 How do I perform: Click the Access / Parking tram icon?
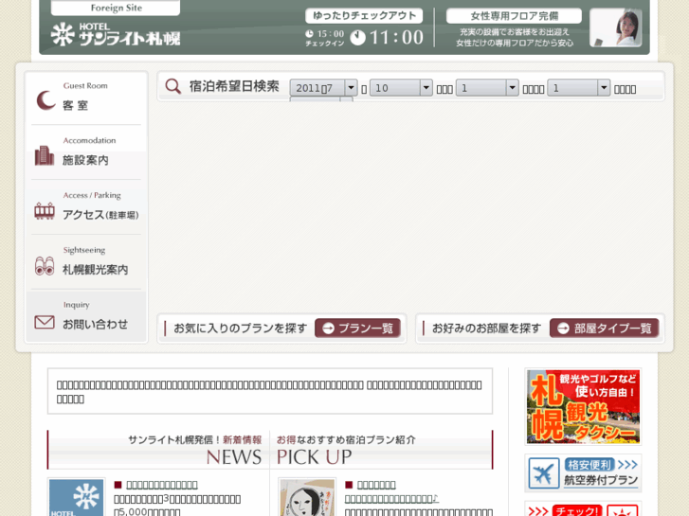point(45,211)
